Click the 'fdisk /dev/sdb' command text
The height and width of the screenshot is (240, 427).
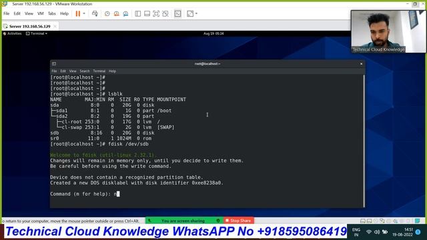pos(128,144)
